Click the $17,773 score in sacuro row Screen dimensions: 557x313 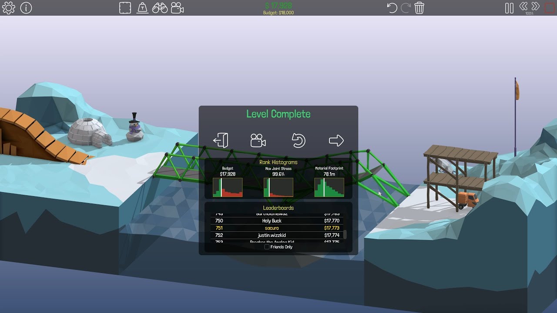click(332, 228)
